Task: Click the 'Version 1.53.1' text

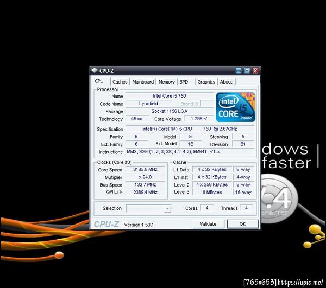Action: click(x=139, y=225)
